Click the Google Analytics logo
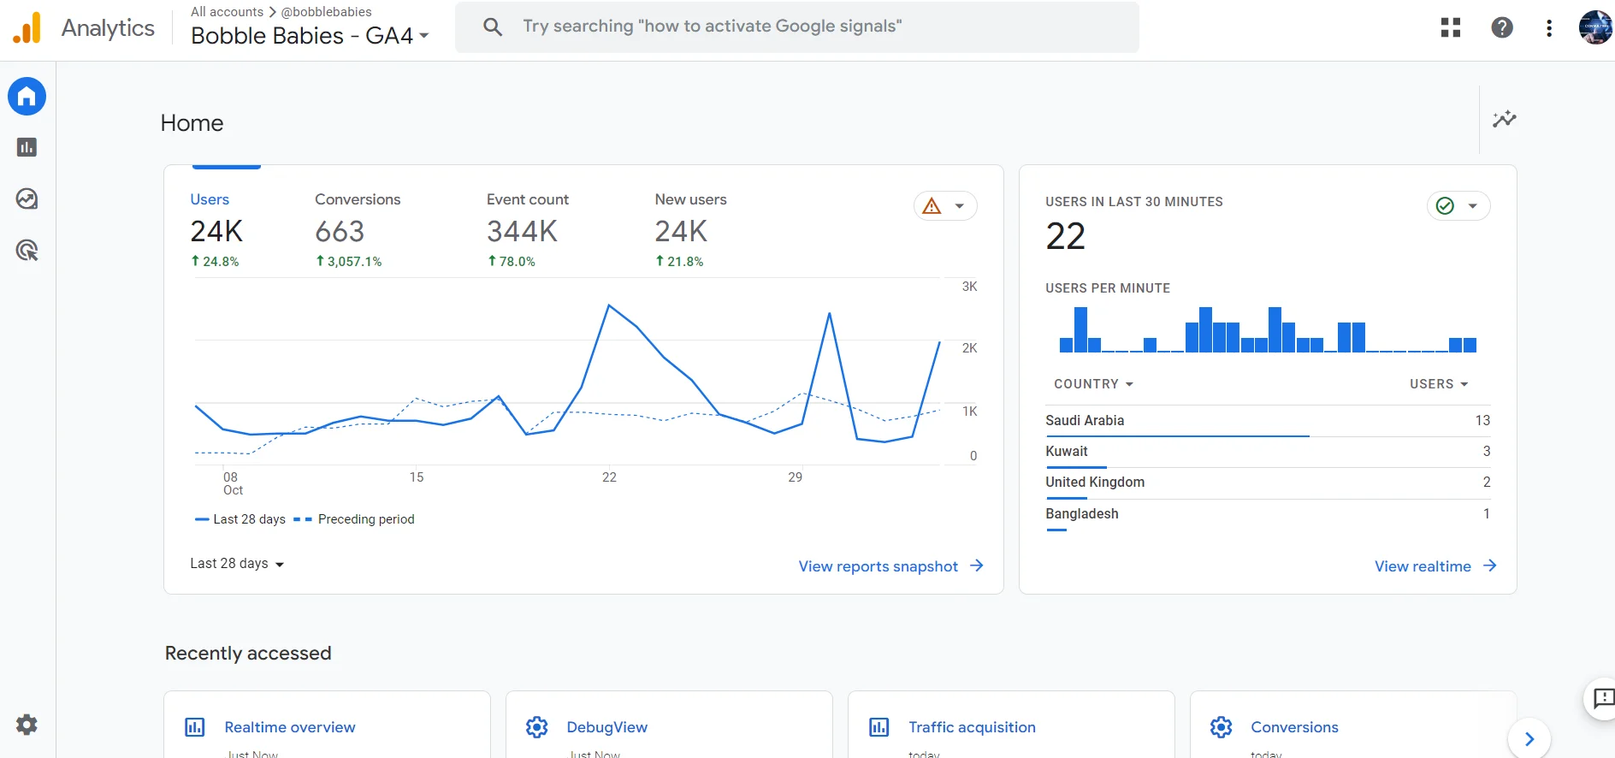Viewport: 1615px width, 758px height. coord(27,27)
